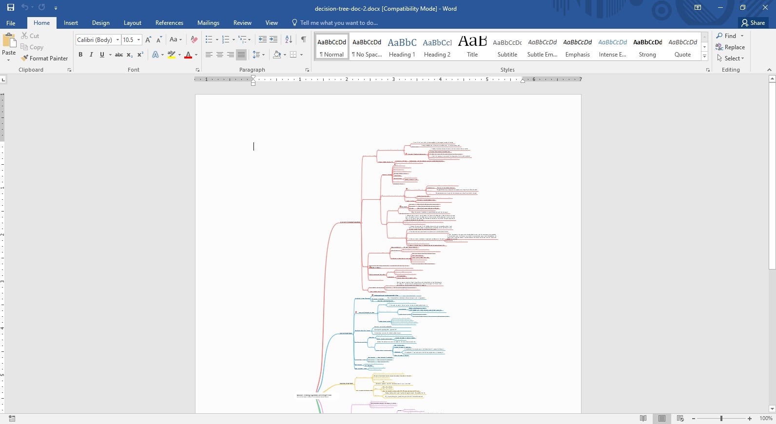
Task: Switch to the Review tab
Action: (242, 23)
